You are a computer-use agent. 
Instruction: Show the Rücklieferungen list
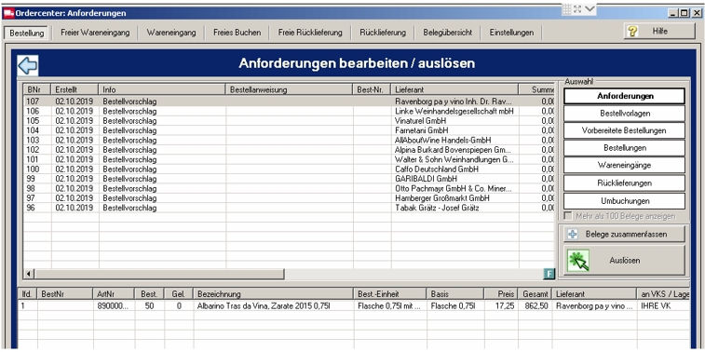(624, 183)
